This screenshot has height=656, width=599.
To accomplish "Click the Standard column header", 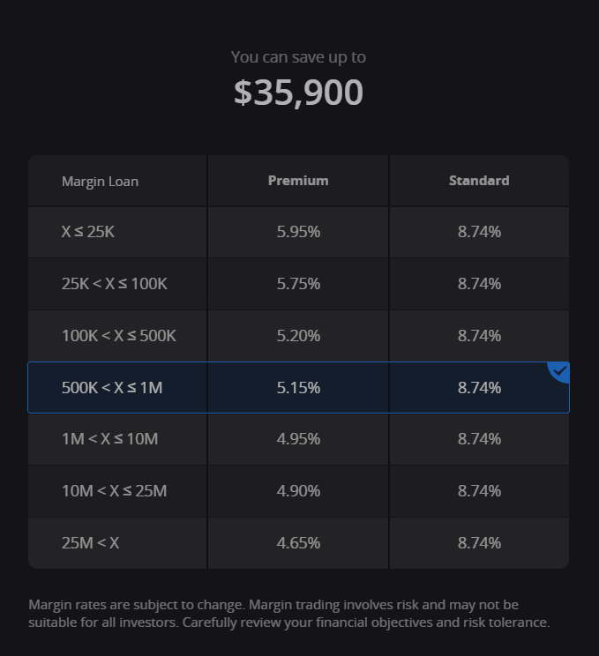I will click(x=479, y=181).
